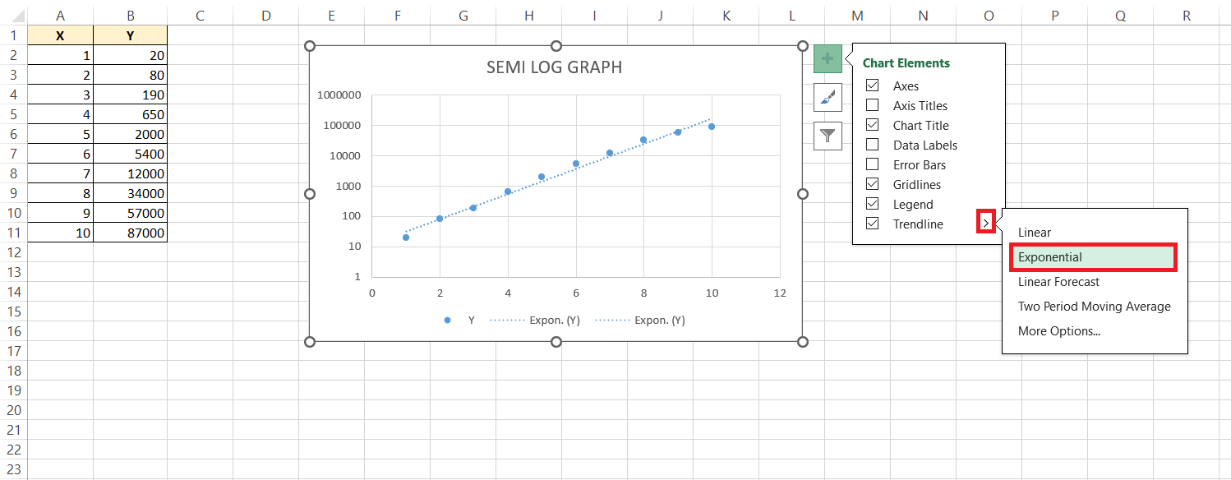Enable the Axis Titles checkbox

click(873, 105)
